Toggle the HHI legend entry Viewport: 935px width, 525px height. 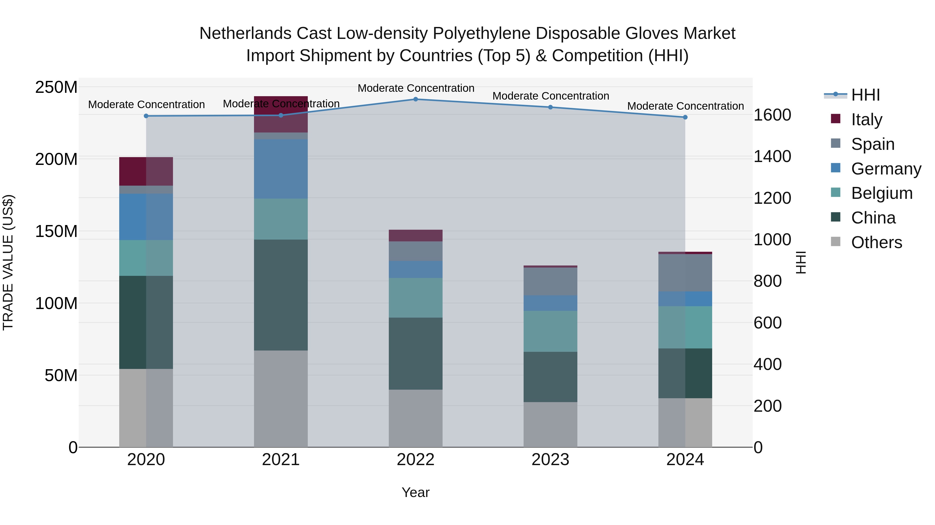pos(852,95)
